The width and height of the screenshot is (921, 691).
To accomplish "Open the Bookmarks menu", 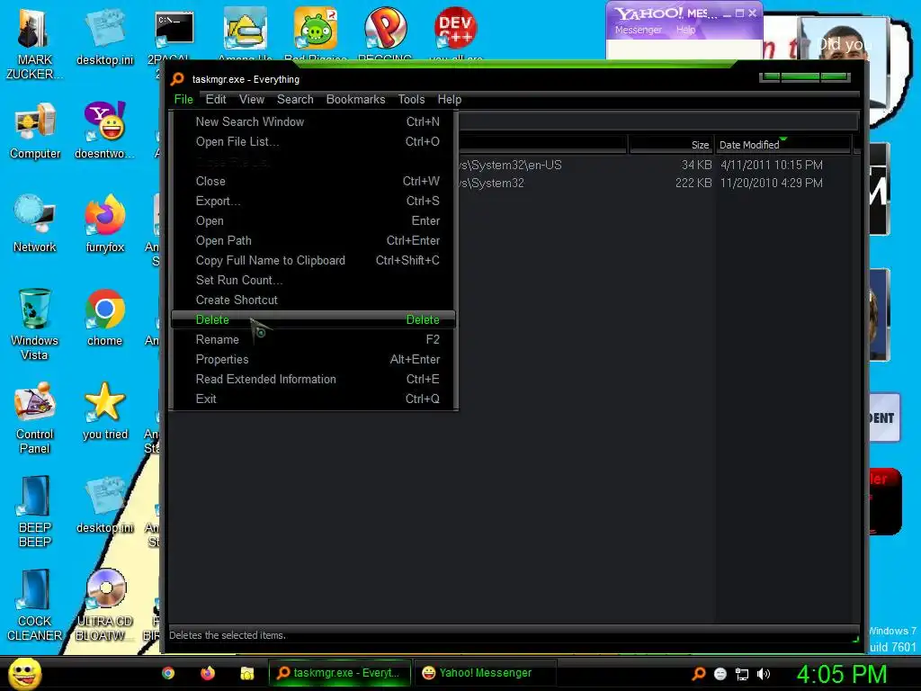I will [355, 99].
